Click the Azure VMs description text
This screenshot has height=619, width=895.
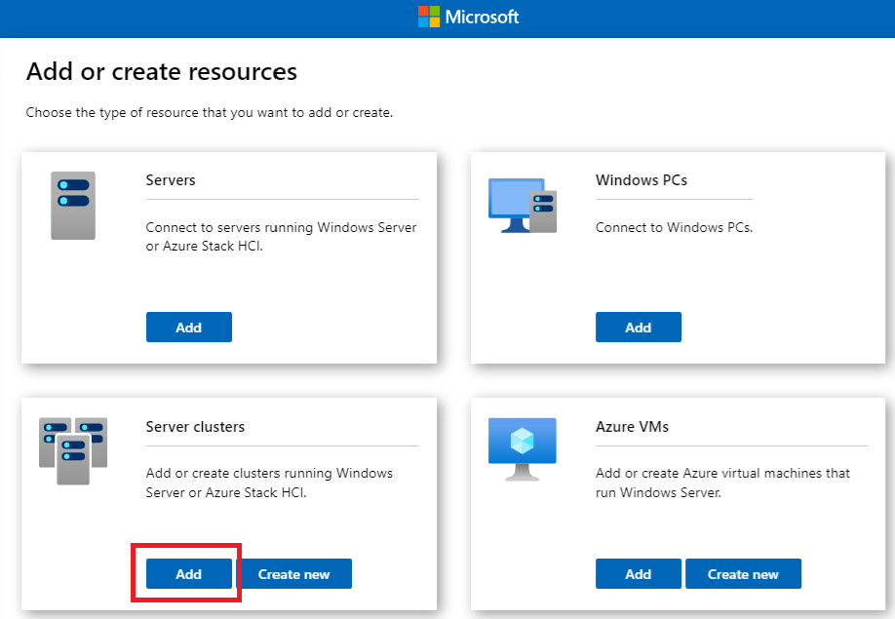(x=722, y=483)
